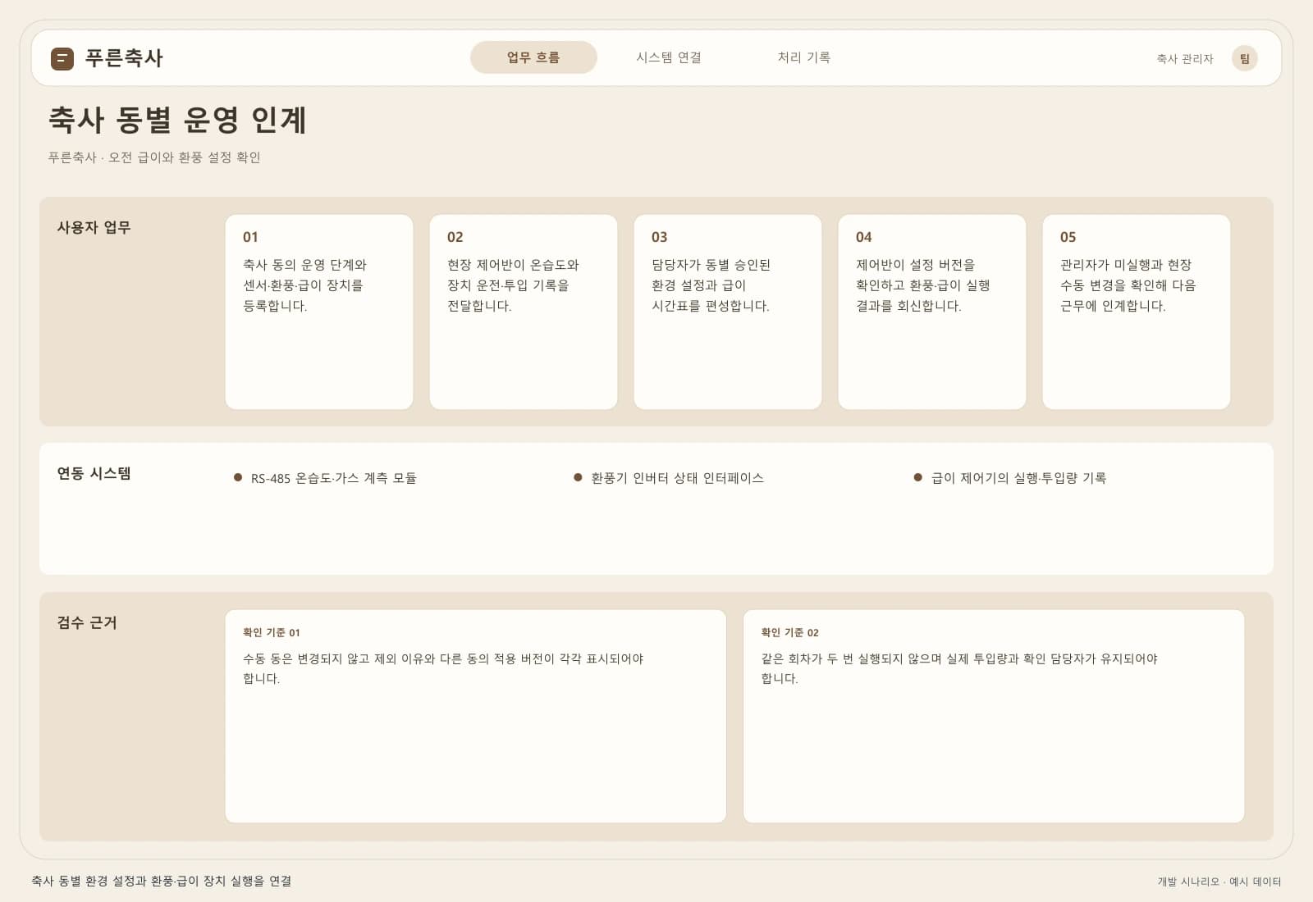The height and width of the screenshot is (902, 1313).
Task: Open the 확인 기준 02 card
Action: pyautogui.click(x=994, y=716)
